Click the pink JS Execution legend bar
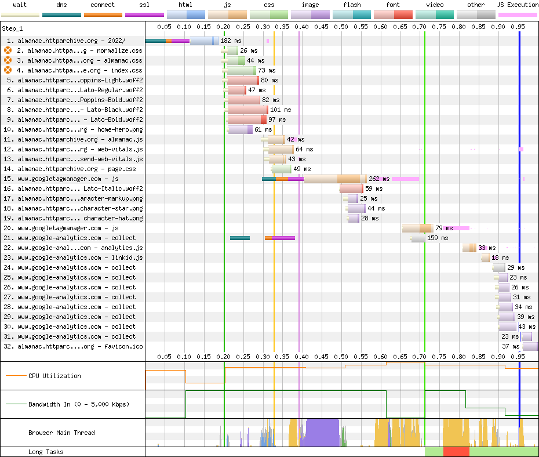 point(518,14)
